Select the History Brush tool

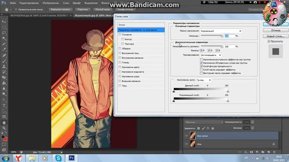click(x=4, y=72)
